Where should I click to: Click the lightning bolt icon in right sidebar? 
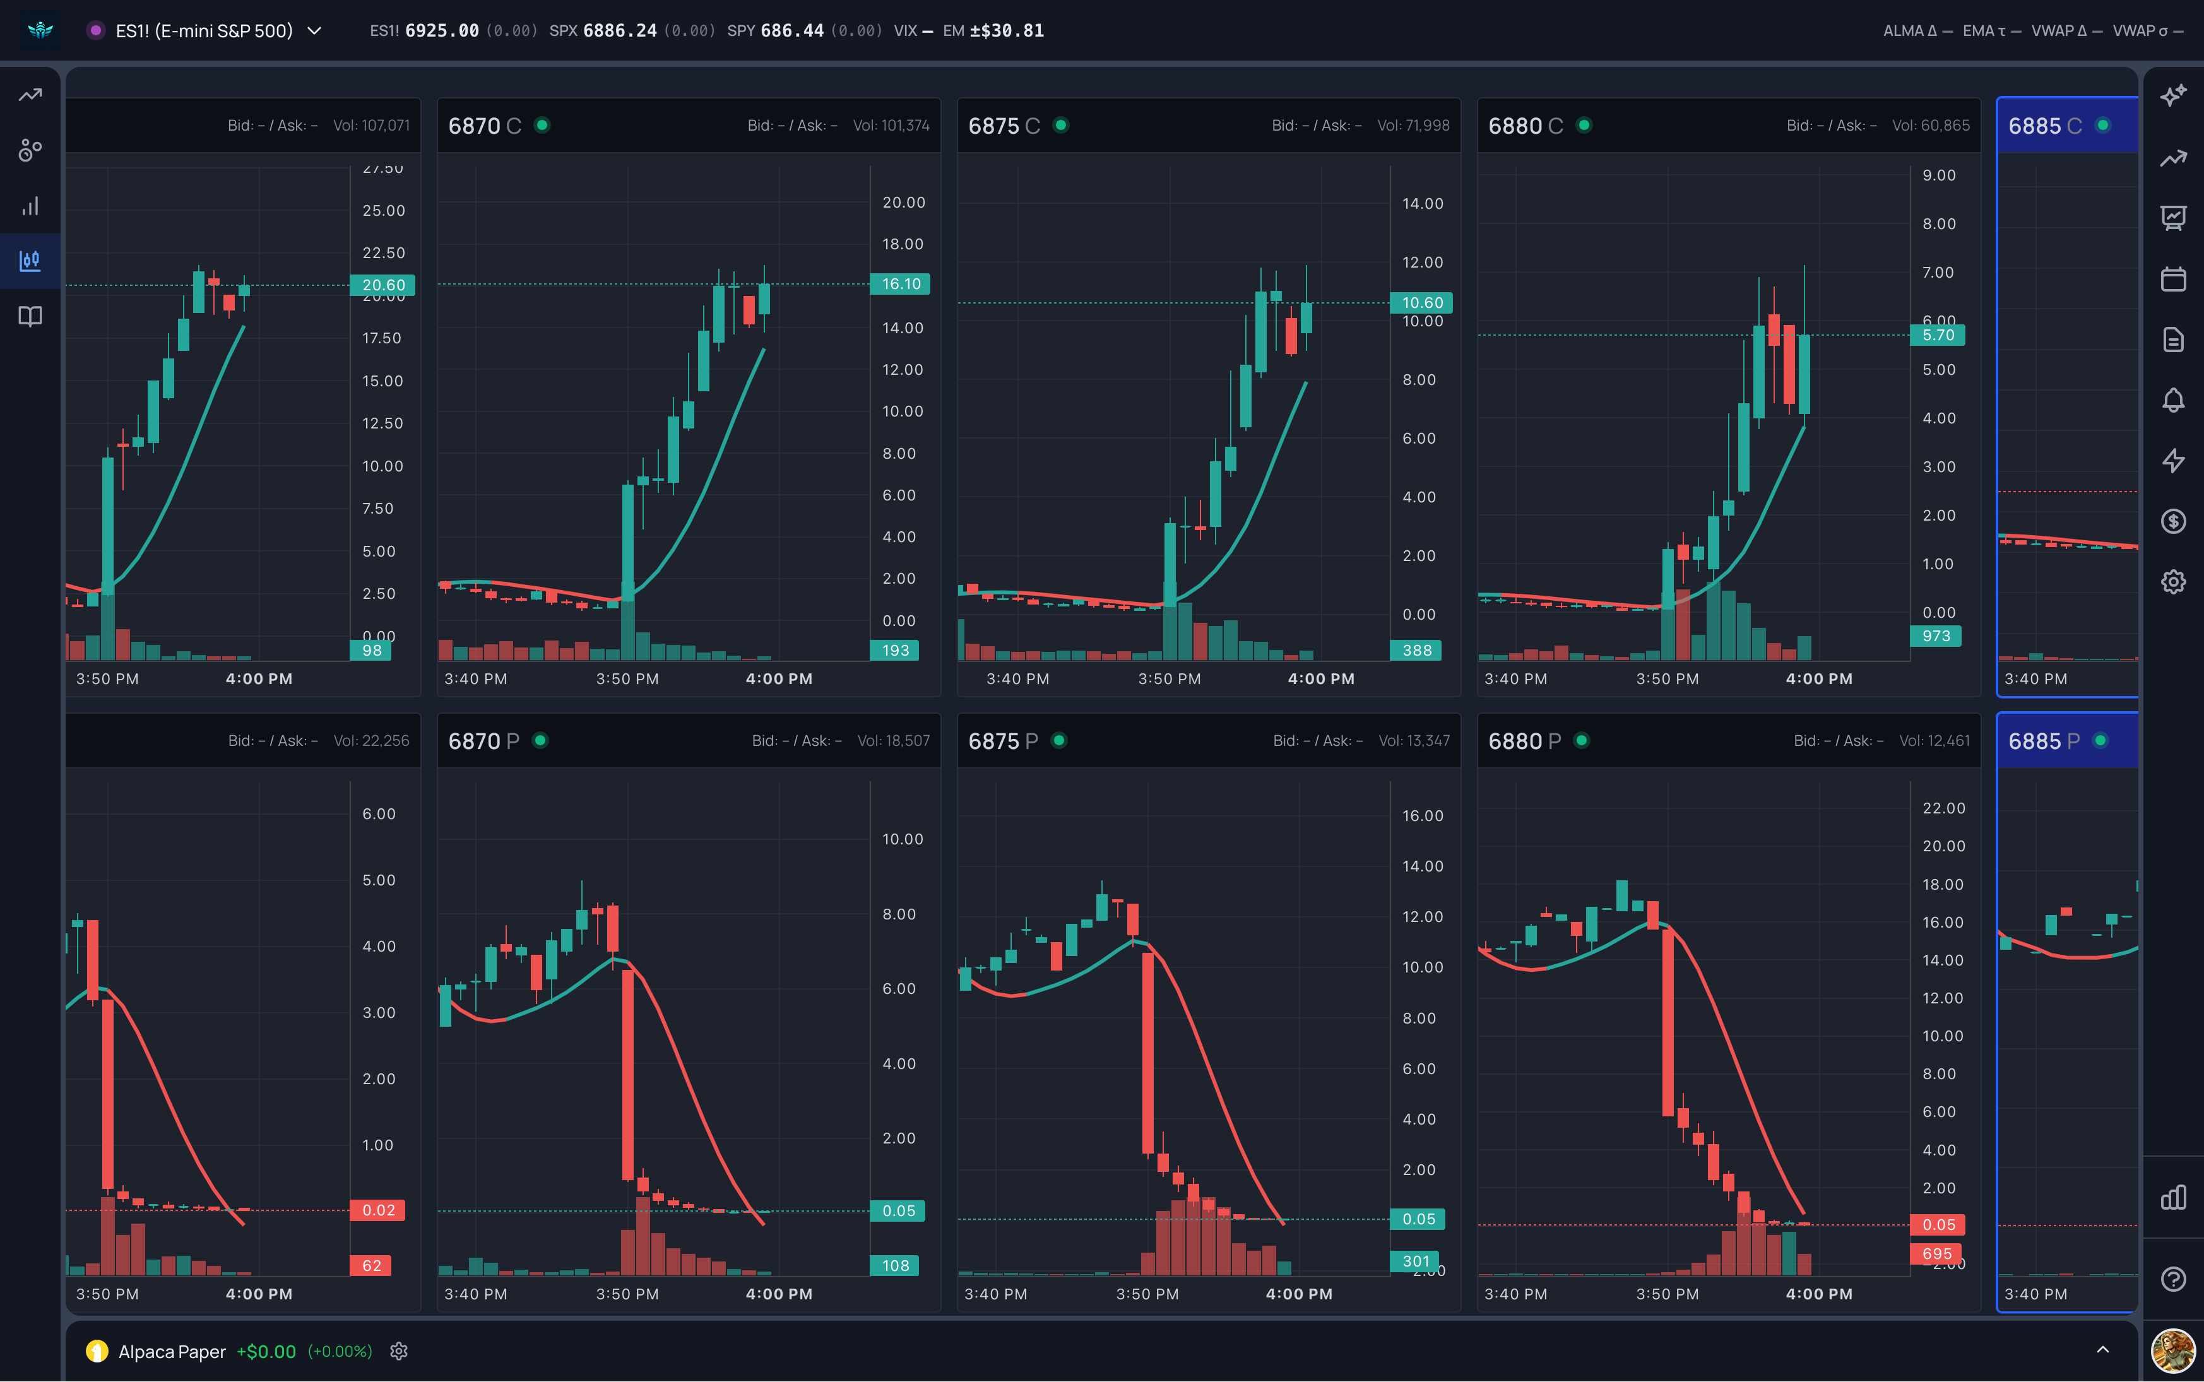2173,461
